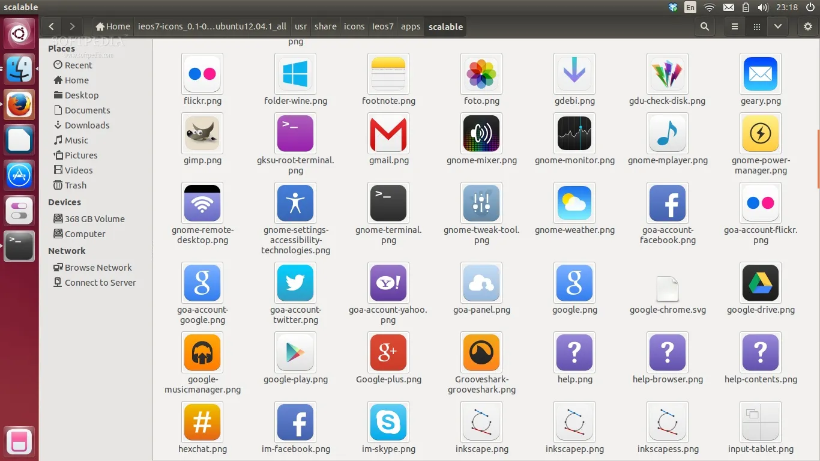Select the Grooveshark-grooveshark.png icon
The height and width of the screenshot is (461, 820).
click(481, 352)
